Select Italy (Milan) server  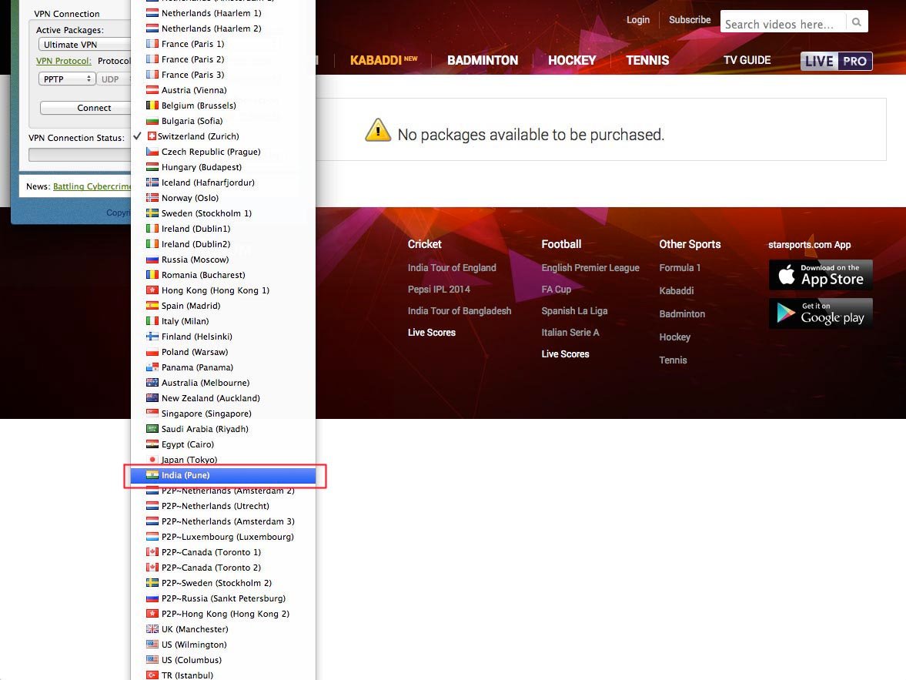tap(223, 321)
